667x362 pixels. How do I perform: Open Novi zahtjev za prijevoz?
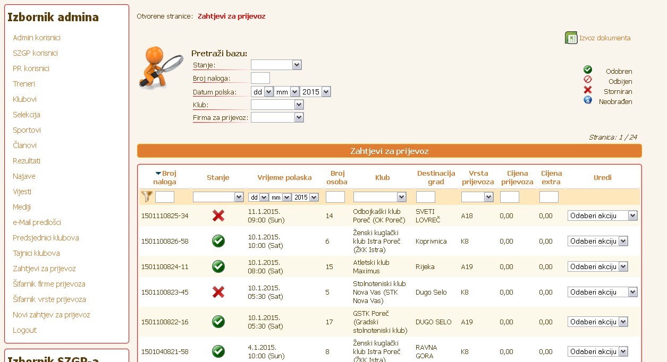point(52,315)
